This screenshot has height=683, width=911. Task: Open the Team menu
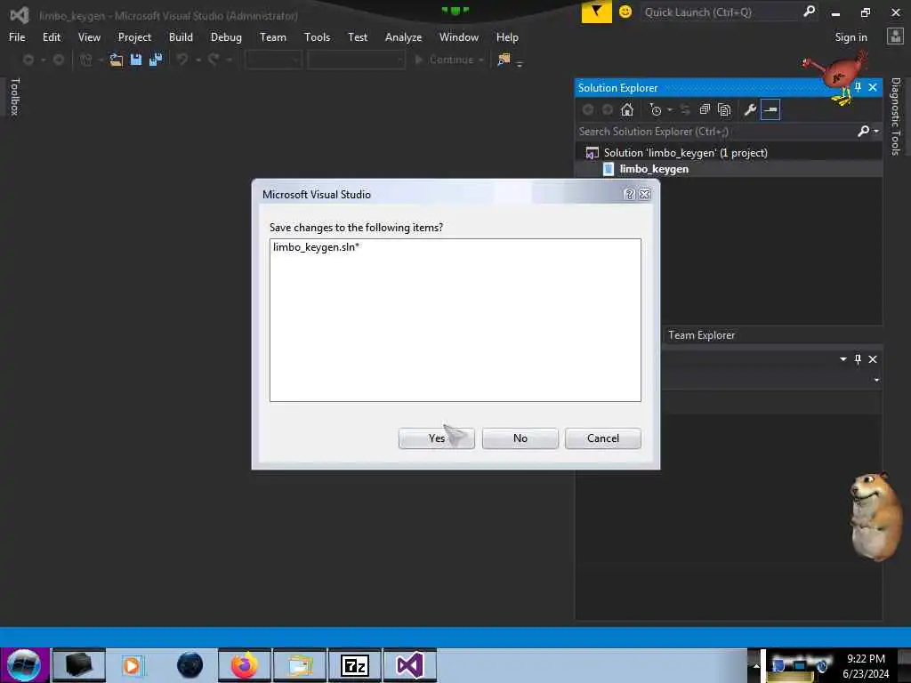click(272, 37)
